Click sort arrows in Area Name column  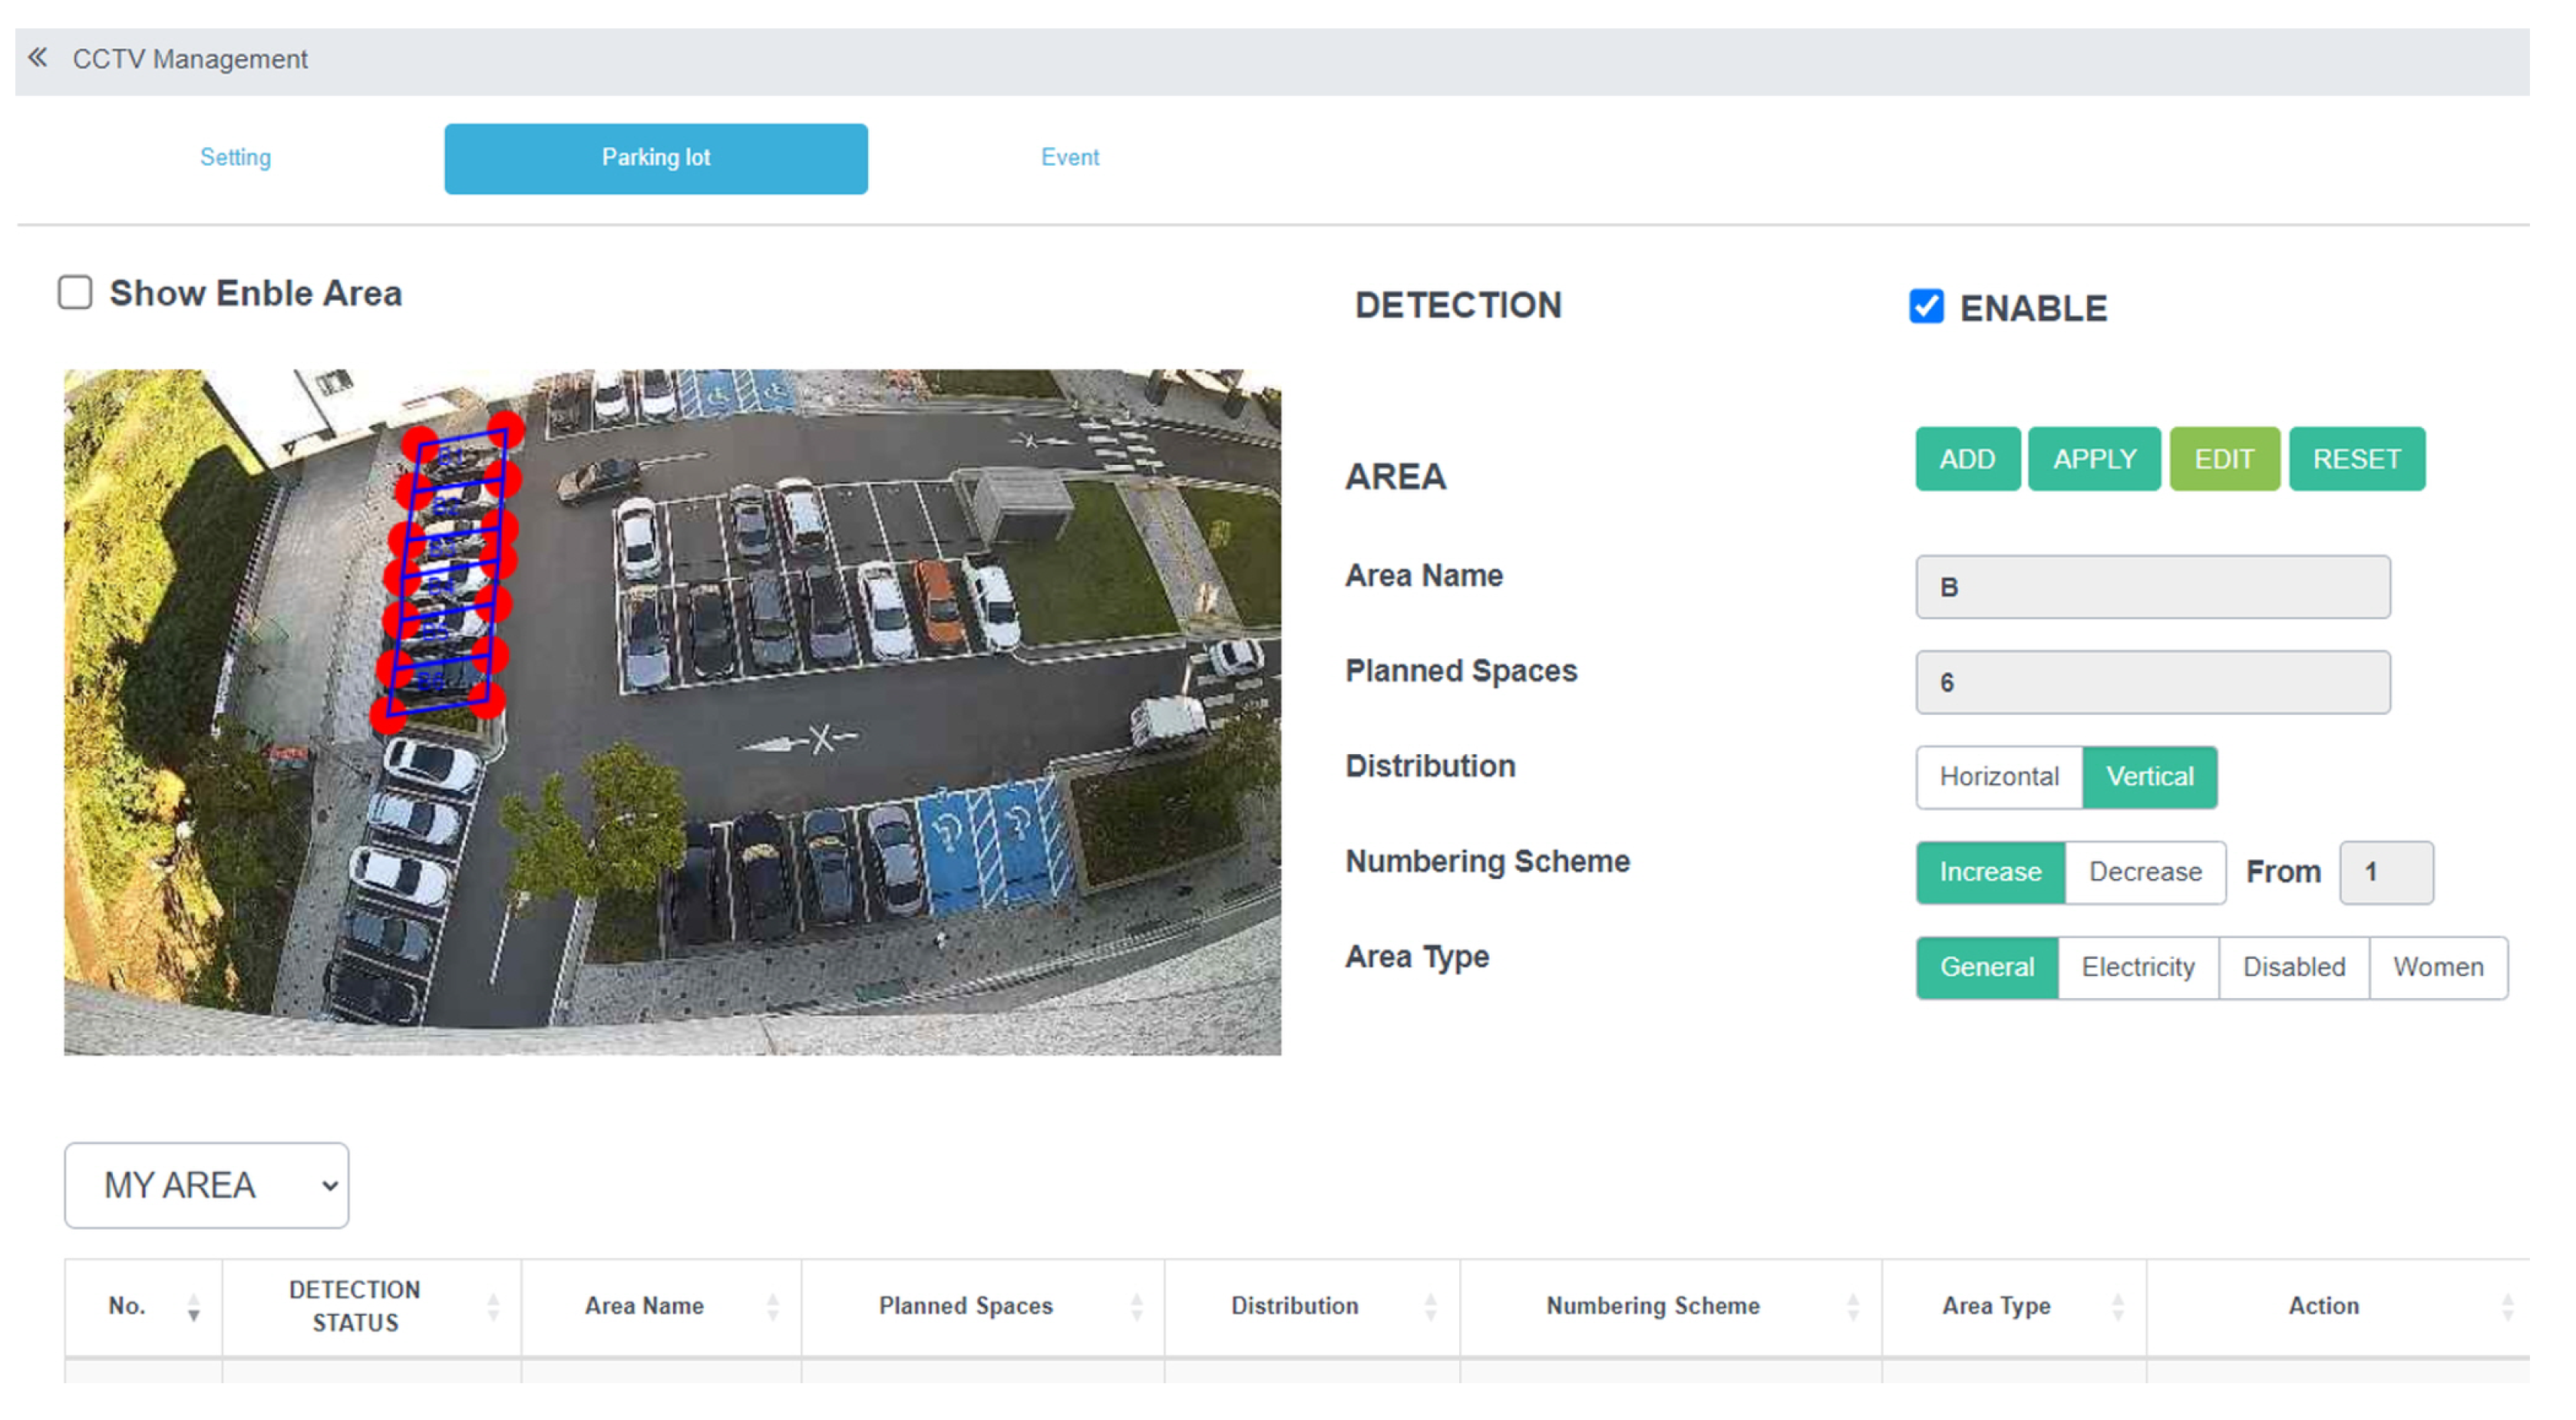pyautogui.click(x=773, y=1307)
